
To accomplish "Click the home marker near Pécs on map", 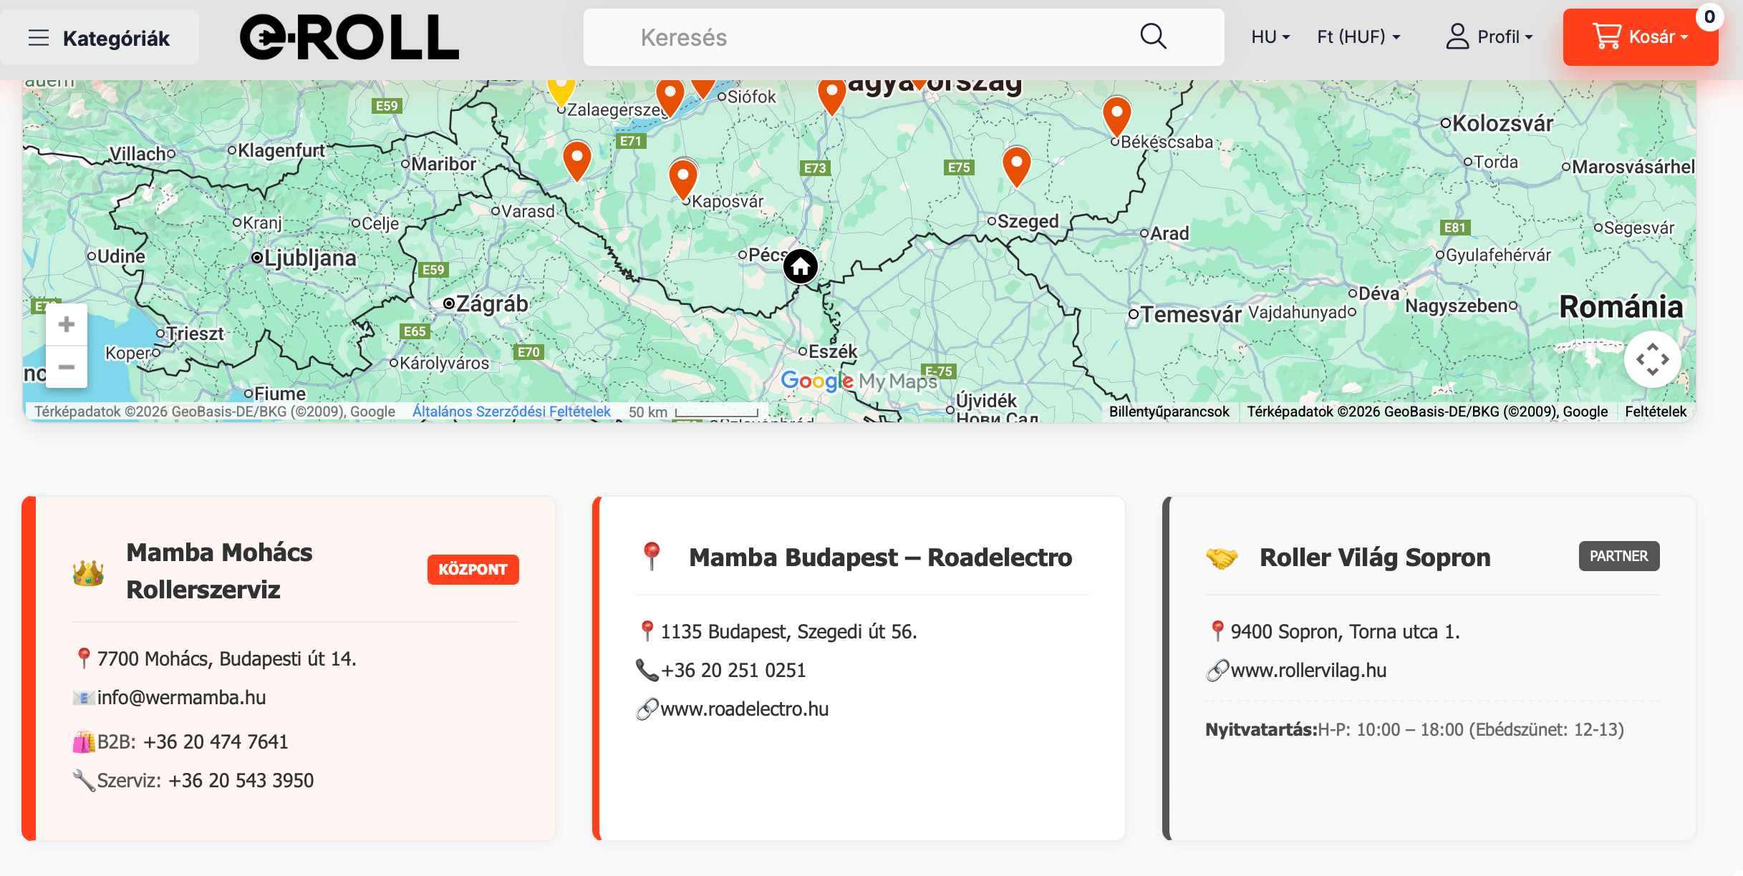I will tap(800, 266).
